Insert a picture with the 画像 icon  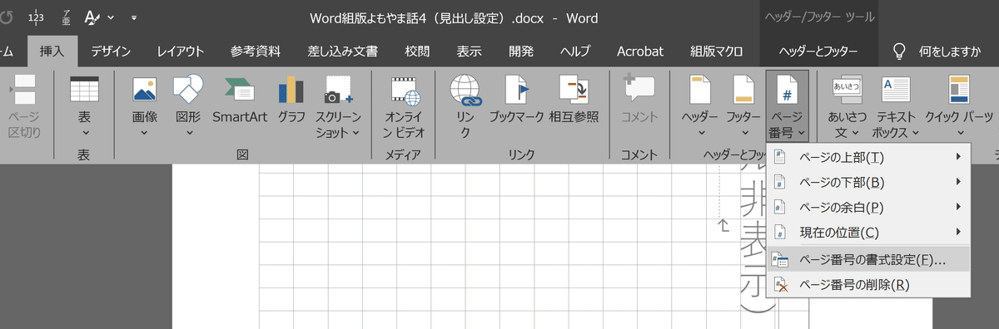coord(145,106)
